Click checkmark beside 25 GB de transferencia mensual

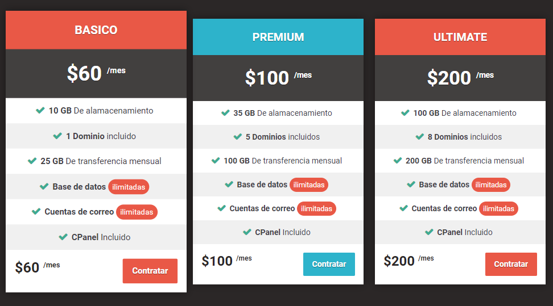pos(32,161)
